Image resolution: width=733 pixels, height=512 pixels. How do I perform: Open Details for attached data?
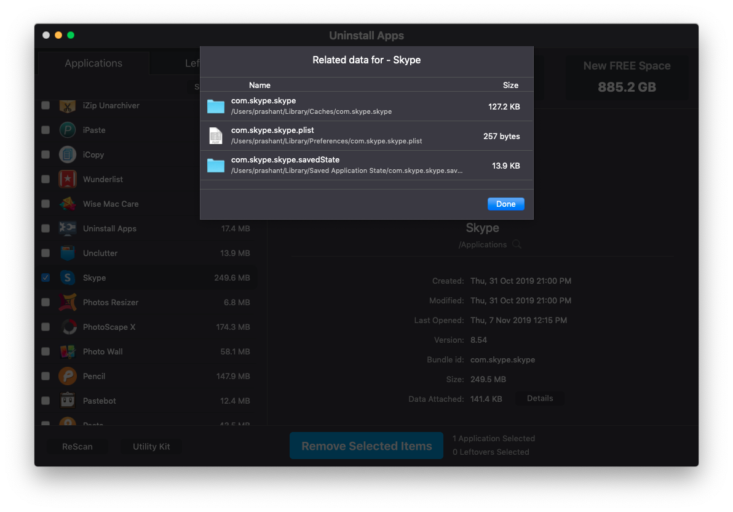pyautogui.click(x=540, y=398)
